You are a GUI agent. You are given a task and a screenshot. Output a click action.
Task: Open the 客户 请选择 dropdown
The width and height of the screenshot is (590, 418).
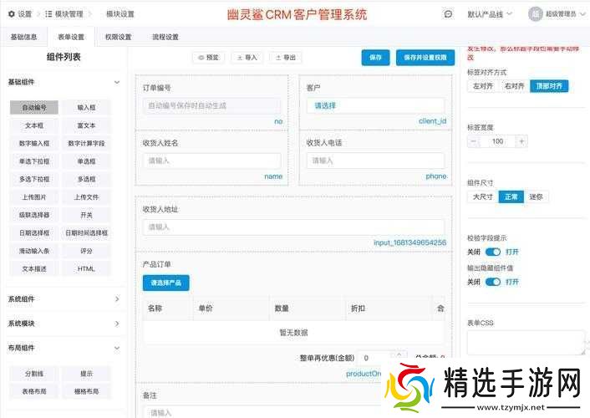pos(375,106)
